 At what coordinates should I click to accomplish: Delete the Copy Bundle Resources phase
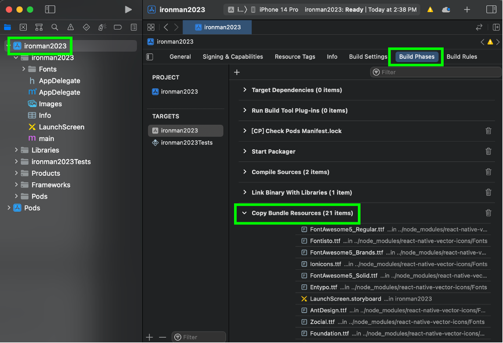[x=488, y=213]
